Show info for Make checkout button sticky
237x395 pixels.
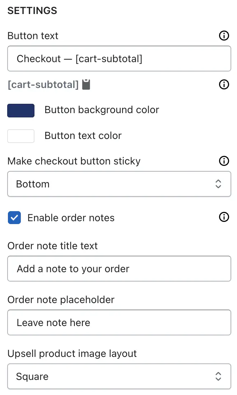(224, 161)
